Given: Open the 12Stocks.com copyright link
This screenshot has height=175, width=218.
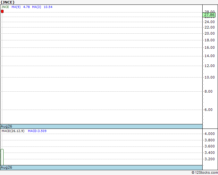Looking at the screenshot, I should pos(205,173).
